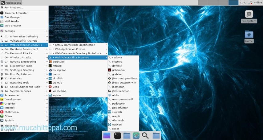Open File Manager menu entry
Screen dimensions: 263x140
(24, 17)
